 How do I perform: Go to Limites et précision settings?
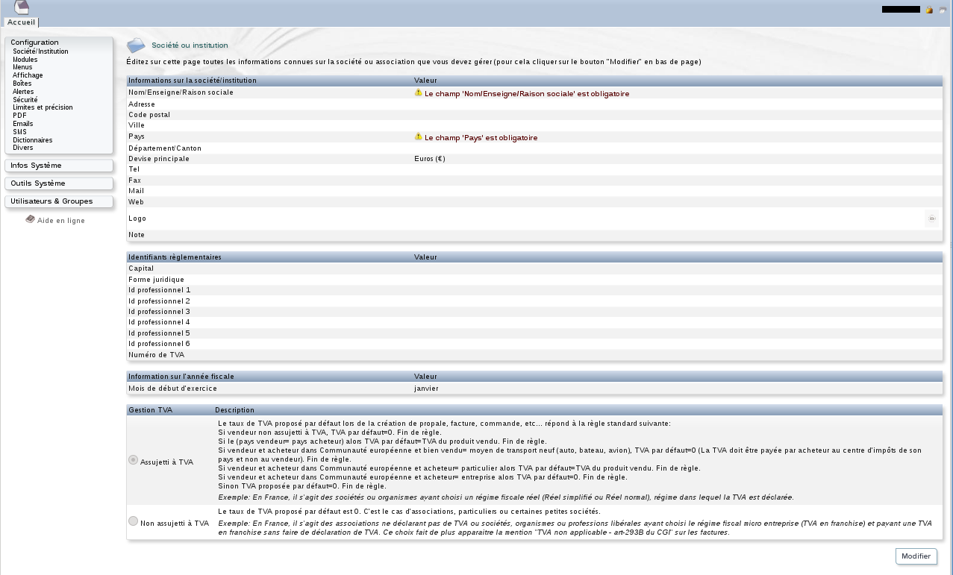(x=43, y=107)
